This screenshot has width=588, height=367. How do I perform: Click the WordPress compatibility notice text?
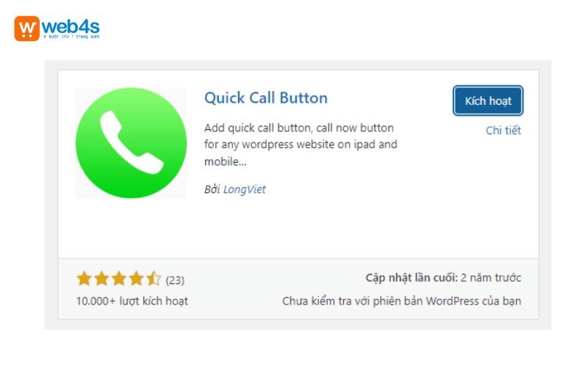pos(401,301)
